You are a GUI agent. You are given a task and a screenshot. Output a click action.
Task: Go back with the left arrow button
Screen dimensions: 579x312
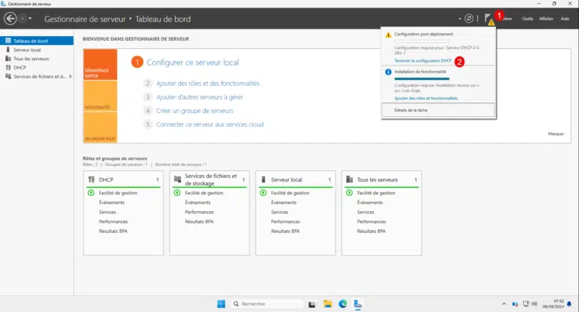[11, 18]
